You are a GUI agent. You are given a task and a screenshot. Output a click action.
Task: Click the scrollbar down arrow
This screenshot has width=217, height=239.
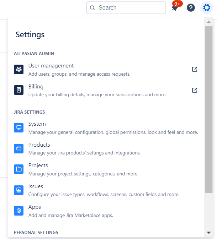pyautogui.click(x=209, y=233)
